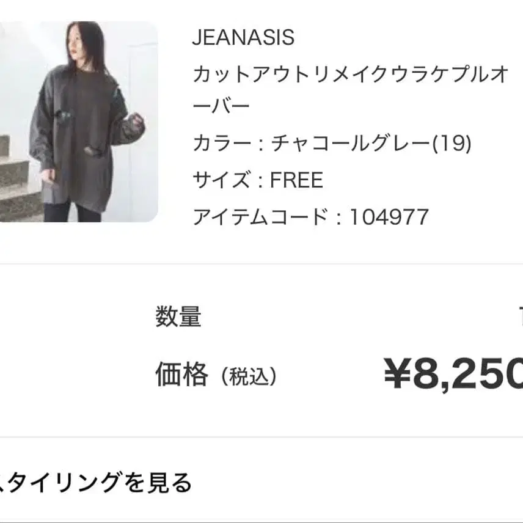Screen dimensions: 523x523
Task: Click the 価格 price label
Action: point(181,374)
